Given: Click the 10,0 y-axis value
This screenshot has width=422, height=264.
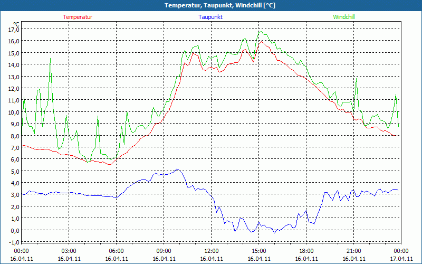Looking at the screenshot, I should coord(14,112).
